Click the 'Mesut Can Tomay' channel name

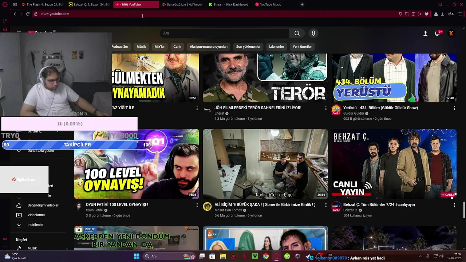pyautogui.click(x=228, y=210)
